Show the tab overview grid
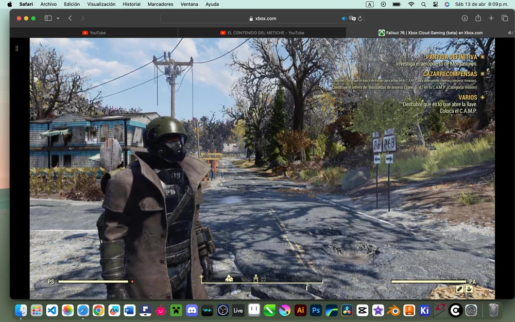This screenshot has height=322, width=515. click(x=504, y=18)
